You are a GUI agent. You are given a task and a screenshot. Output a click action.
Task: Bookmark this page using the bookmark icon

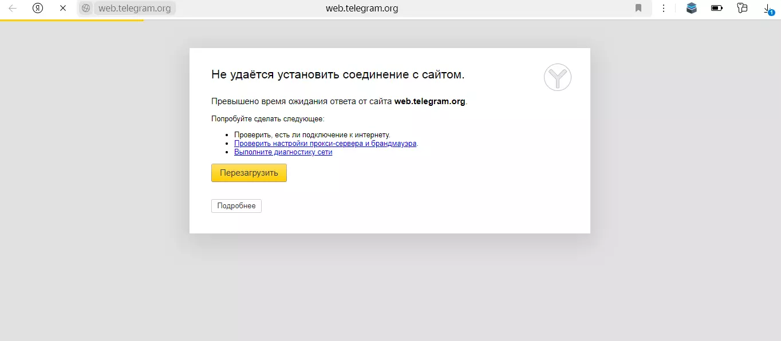(638, 9)
